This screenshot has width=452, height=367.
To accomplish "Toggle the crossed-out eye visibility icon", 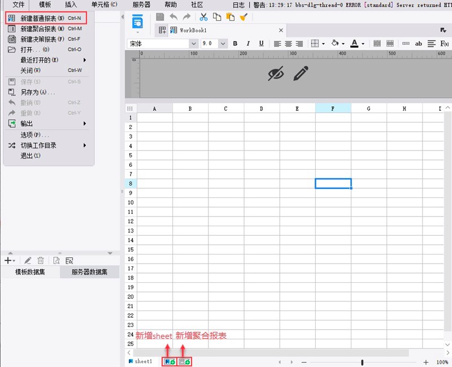I will [276, 73].
